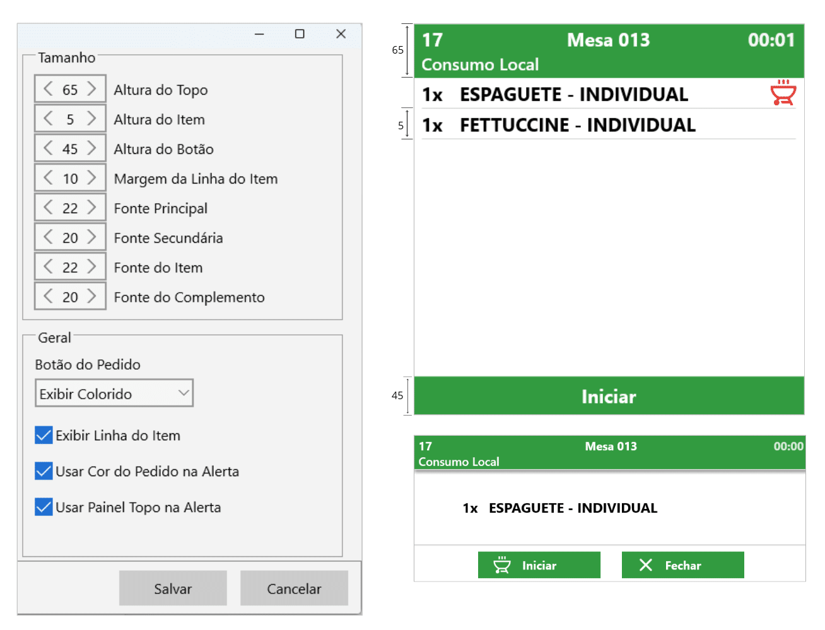825x630 pixels.
Task: Uncheck Exibir Linha do Item
Action: pos(44,435)
